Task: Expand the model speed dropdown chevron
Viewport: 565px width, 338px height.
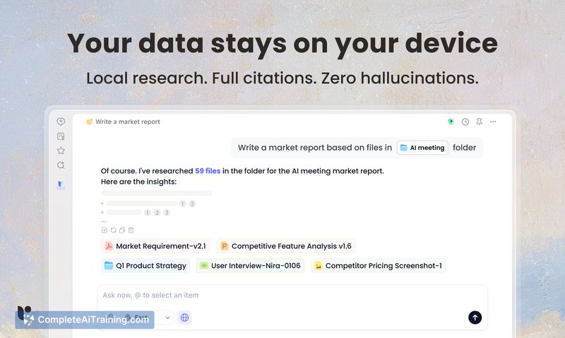Action: pos(167,317)
